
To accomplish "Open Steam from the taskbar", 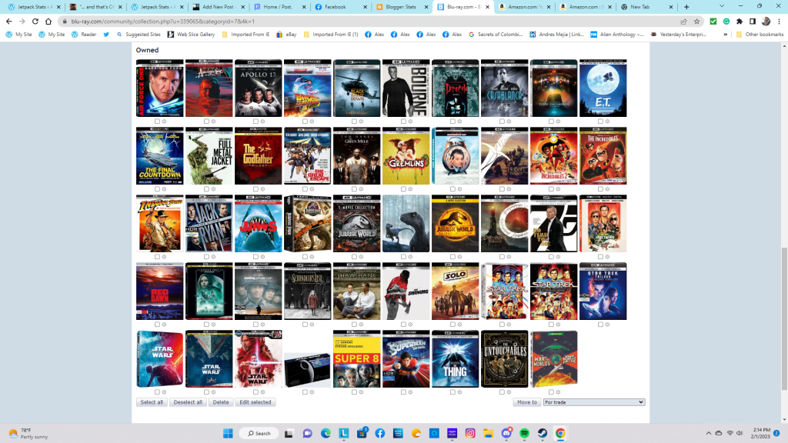I will [x=542, y=433].
